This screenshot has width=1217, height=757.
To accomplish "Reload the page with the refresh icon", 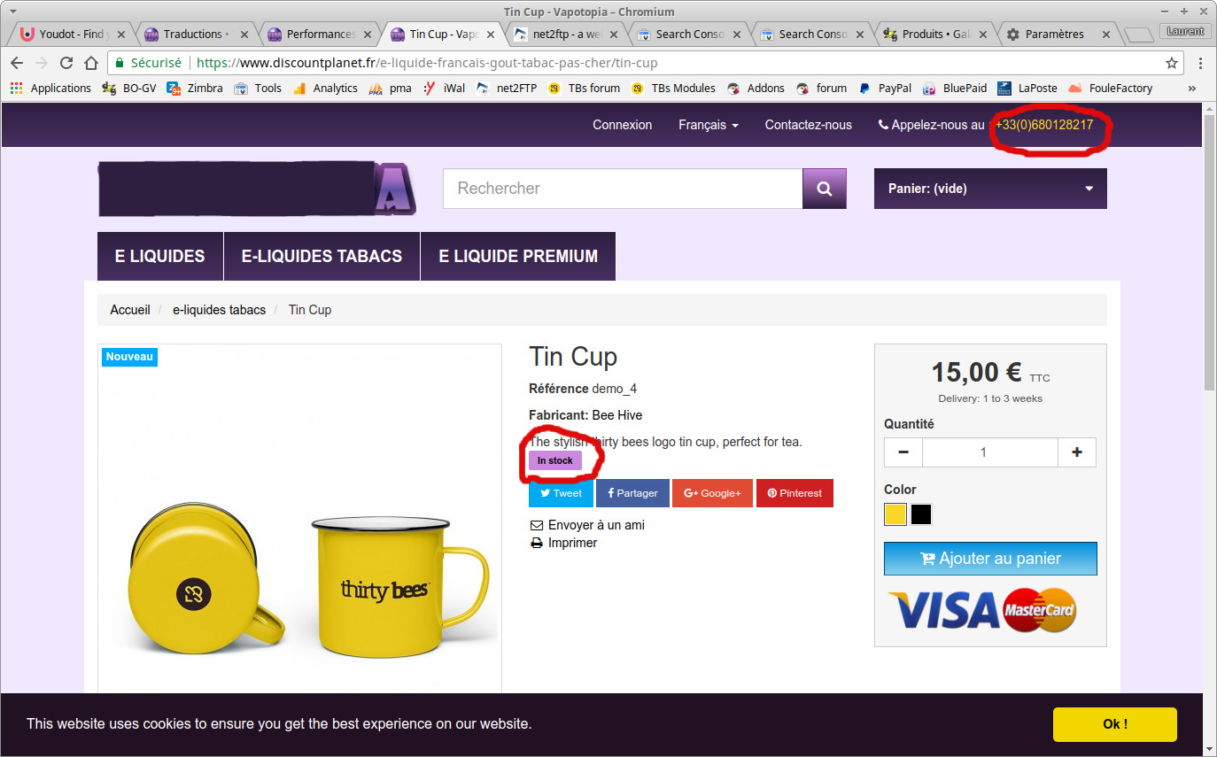I will click(x=66, y=63).
